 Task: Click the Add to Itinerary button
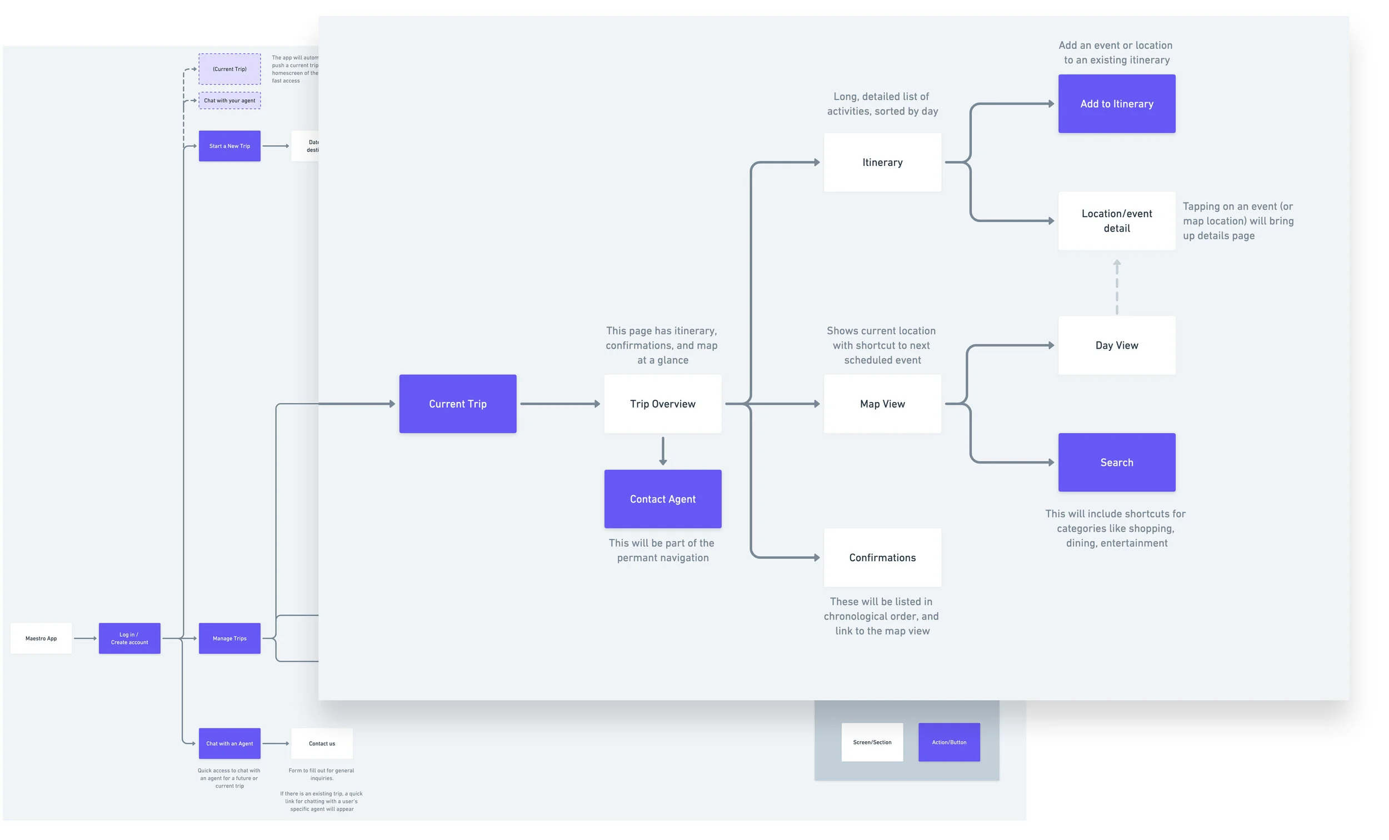[x=1117, y=104]
